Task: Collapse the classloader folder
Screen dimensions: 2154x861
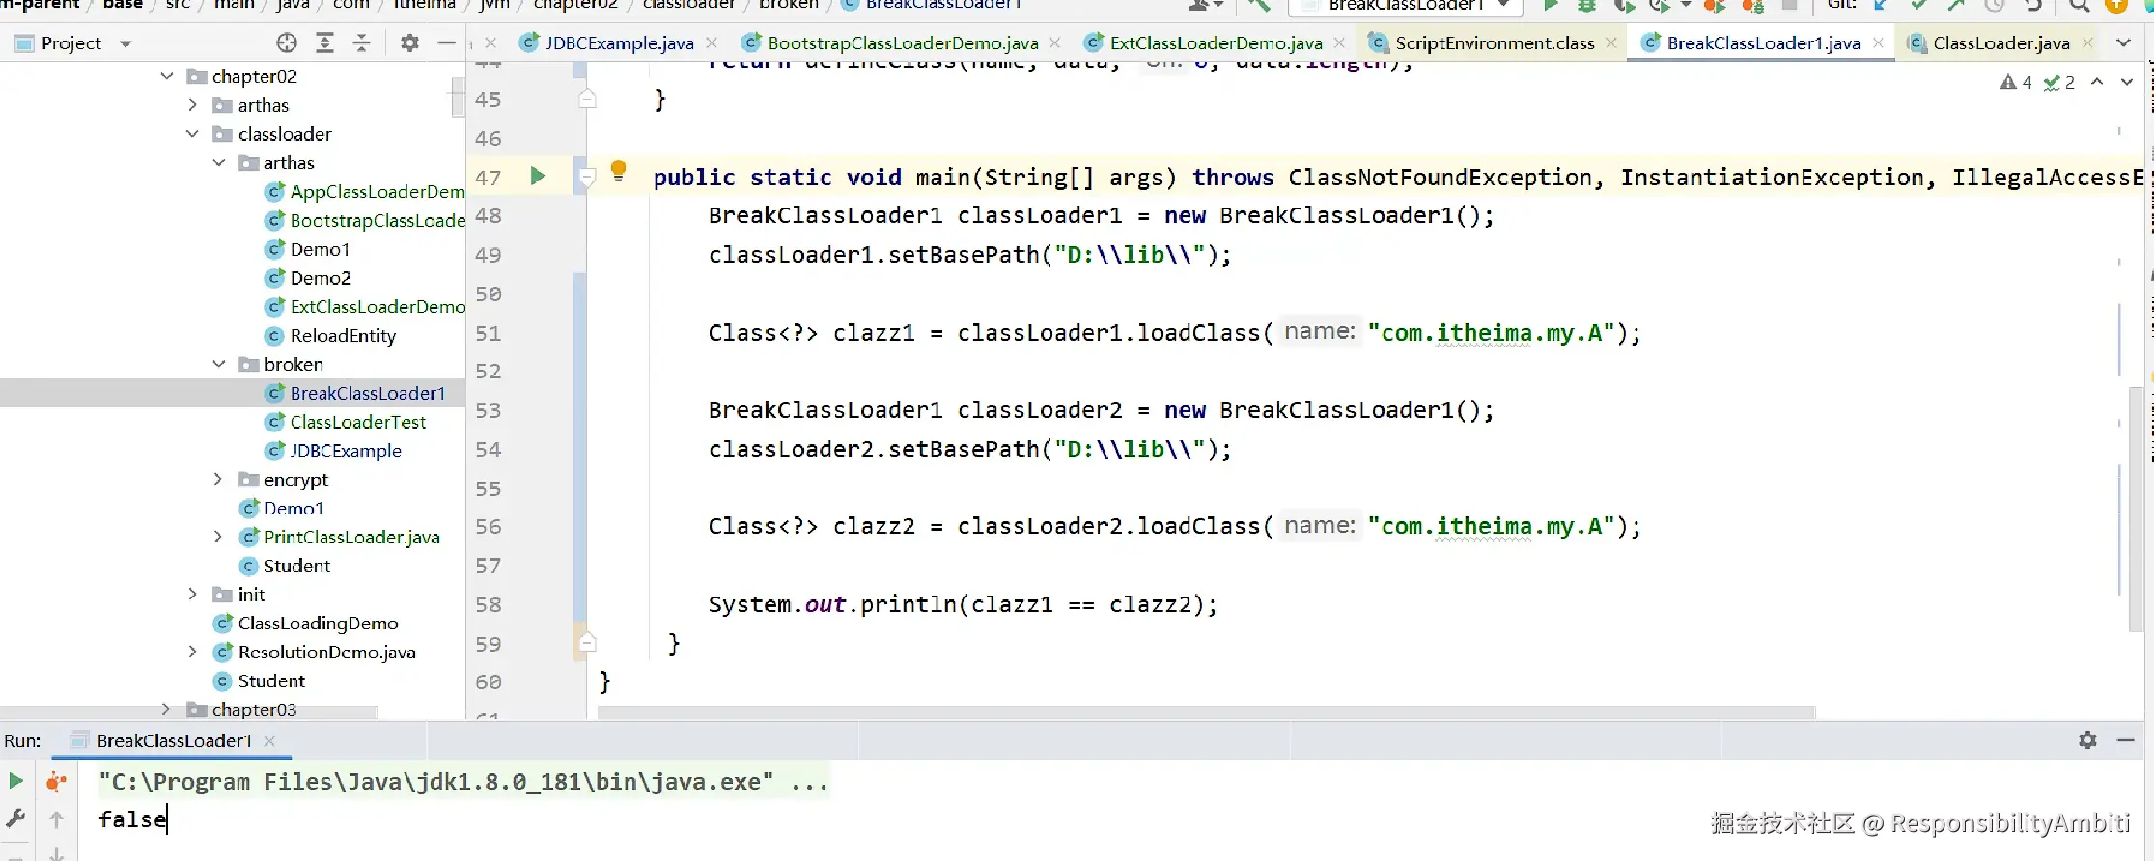Action: pyautogui.click(x=192, y=134)
